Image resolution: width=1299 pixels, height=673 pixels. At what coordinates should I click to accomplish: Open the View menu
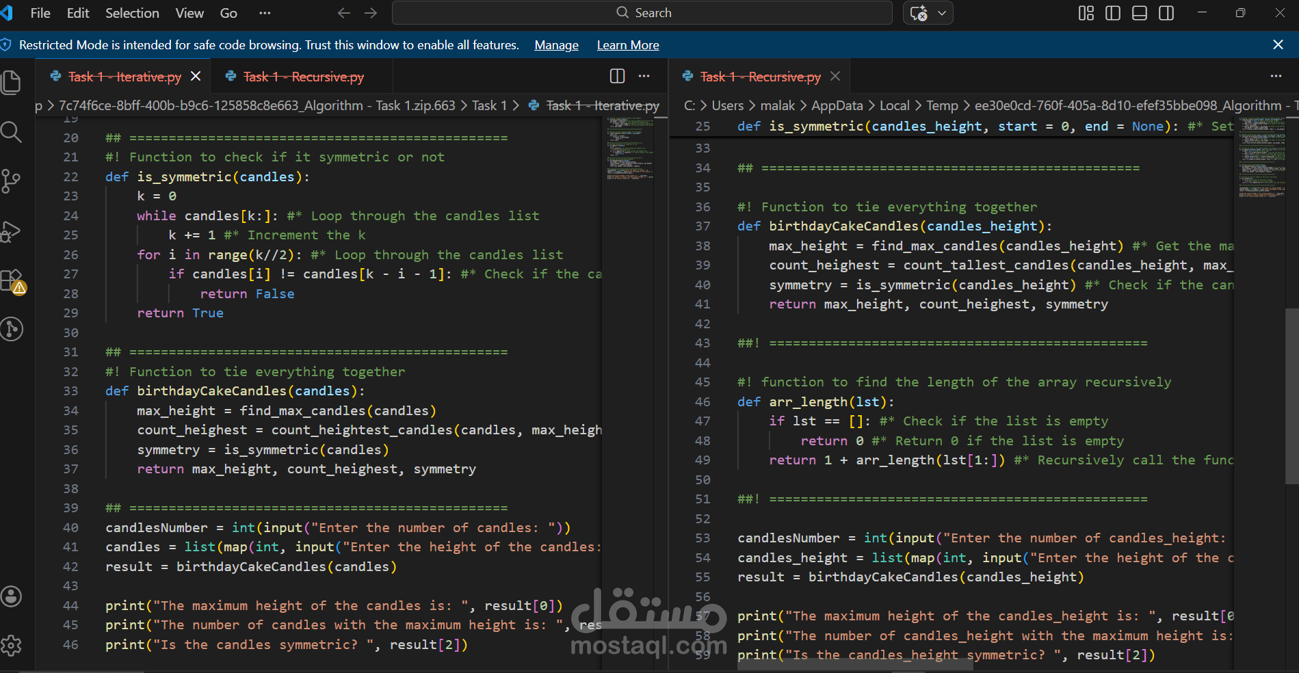pyautogui.click(x=189, y=13)
